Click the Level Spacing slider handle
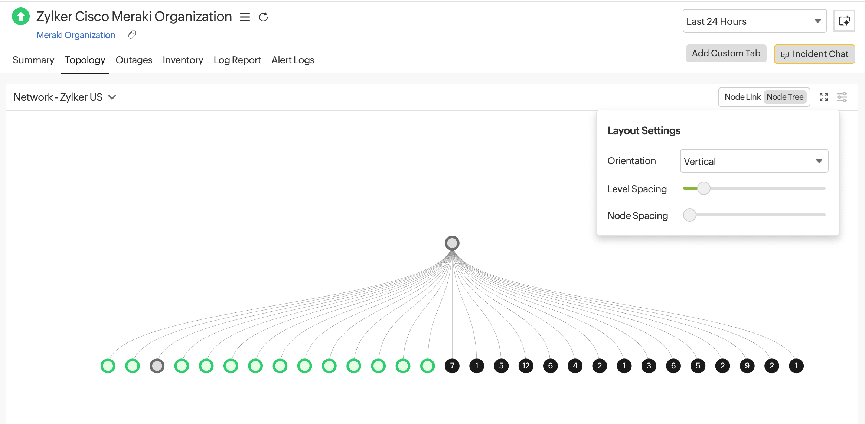This screenshot has width=865, height=424. (703, 188)
